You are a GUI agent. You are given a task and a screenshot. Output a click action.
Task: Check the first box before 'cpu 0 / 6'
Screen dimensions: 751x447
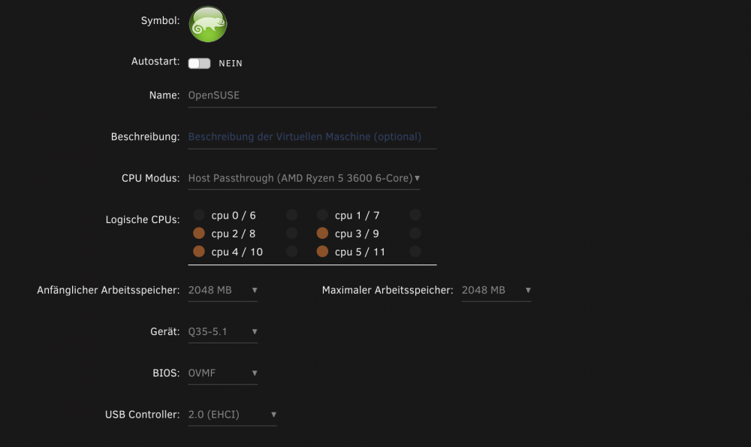199,215
